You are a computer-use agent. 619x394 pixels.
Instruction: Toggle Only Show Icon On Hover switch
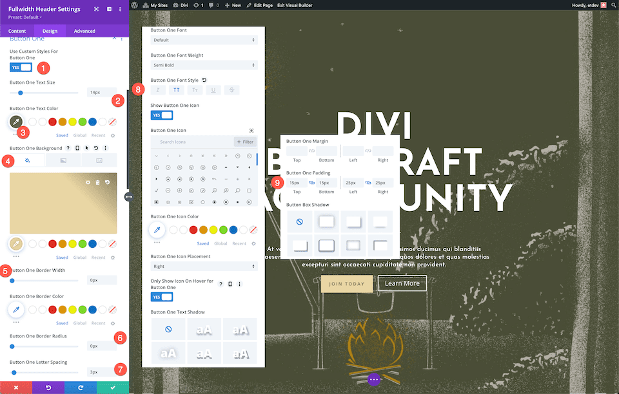pyautogui.click(x=162, y=297)
